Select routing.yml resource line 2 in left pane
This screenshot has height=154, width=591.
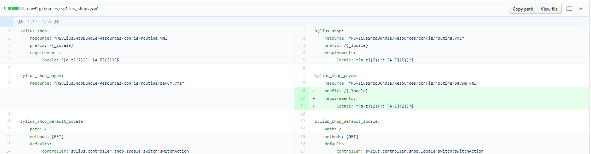(100, 38)
